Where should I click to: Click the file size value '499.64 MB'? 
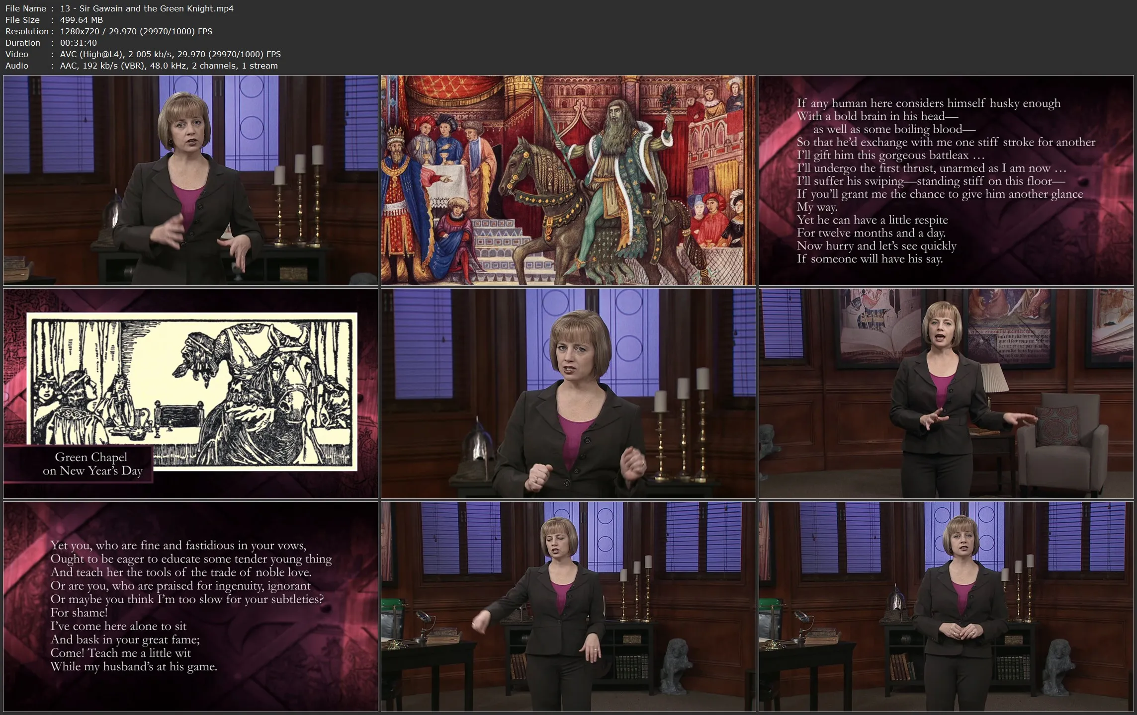(82, 20)
